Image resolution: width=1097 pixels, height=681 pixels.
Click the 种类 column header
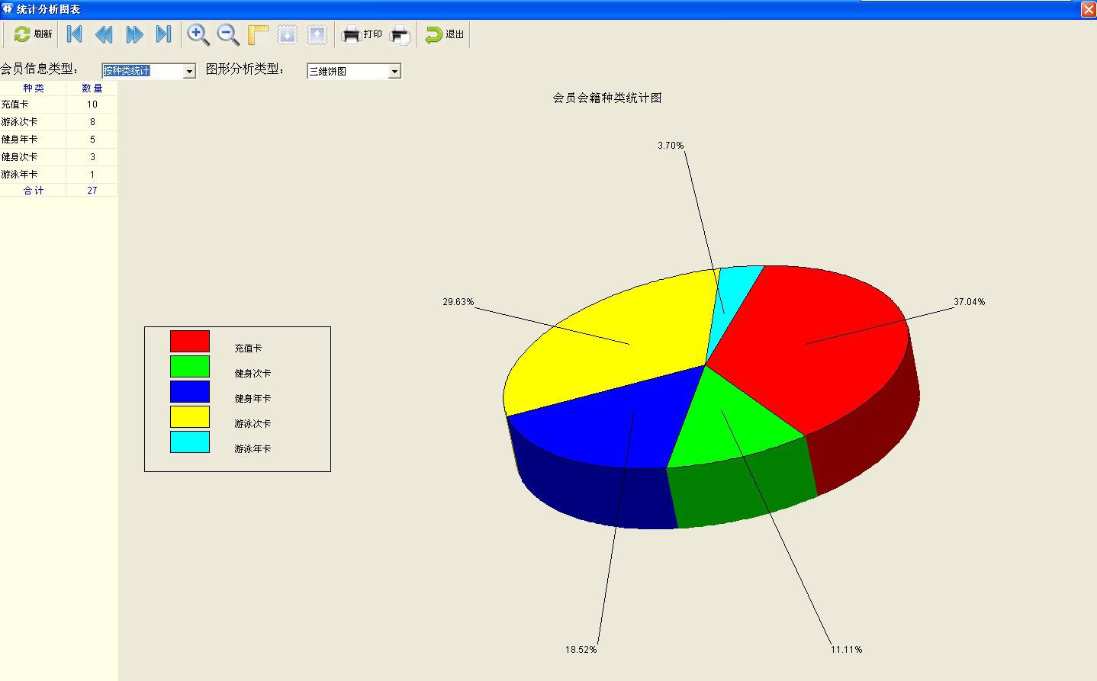click(x=34, y=88)
